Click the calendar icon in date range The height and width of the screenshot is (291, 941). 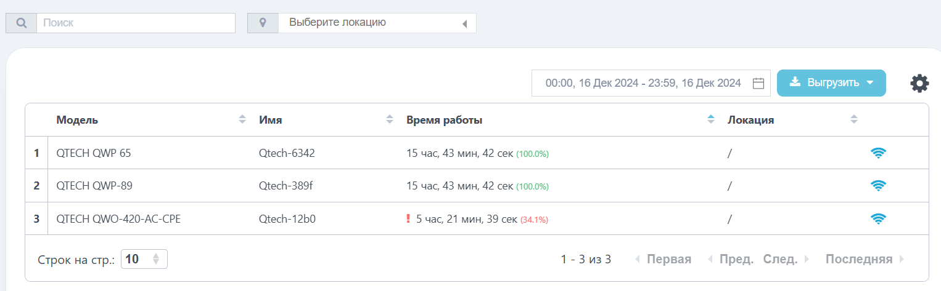coord(758,83)
